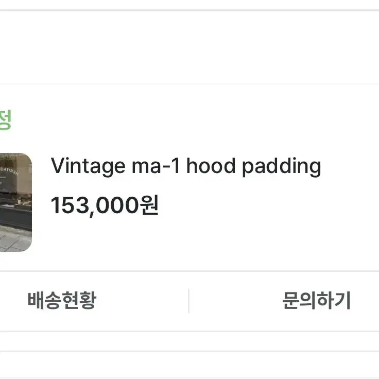379x379 pixels.
Task: Click the divider between 배송현황 and 문의하기
Action: (x=188, y=301)
